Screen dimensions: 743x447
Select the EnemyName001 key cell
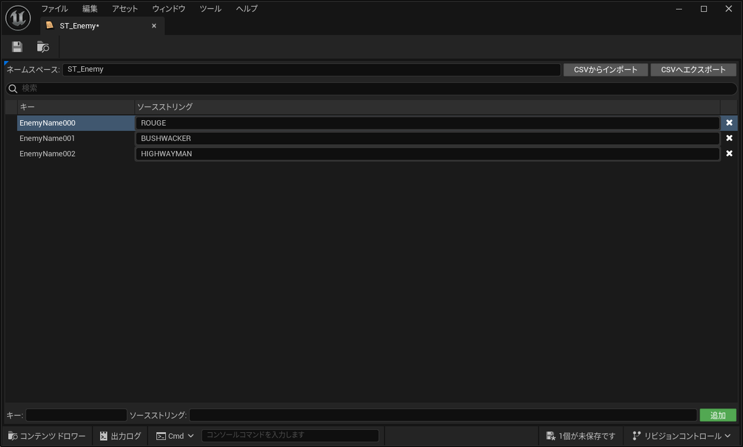coord(76,138)
